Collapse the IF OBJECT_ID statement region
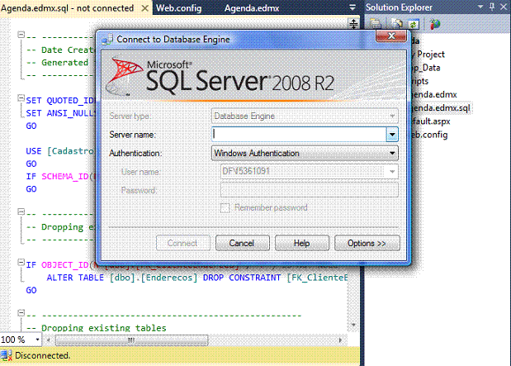Image resolution: width=511 pixels, height=366 pixels. [x=21, y=262]
